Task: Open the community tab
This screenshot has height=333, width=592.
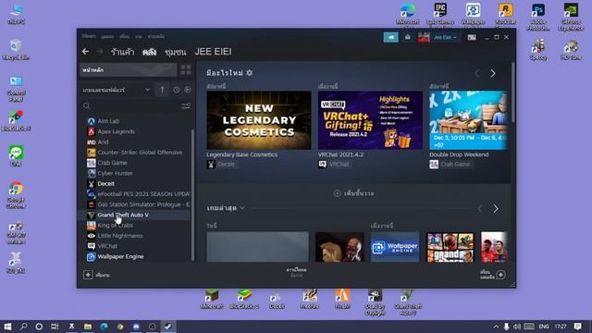Action: click(x=176, y=52)
